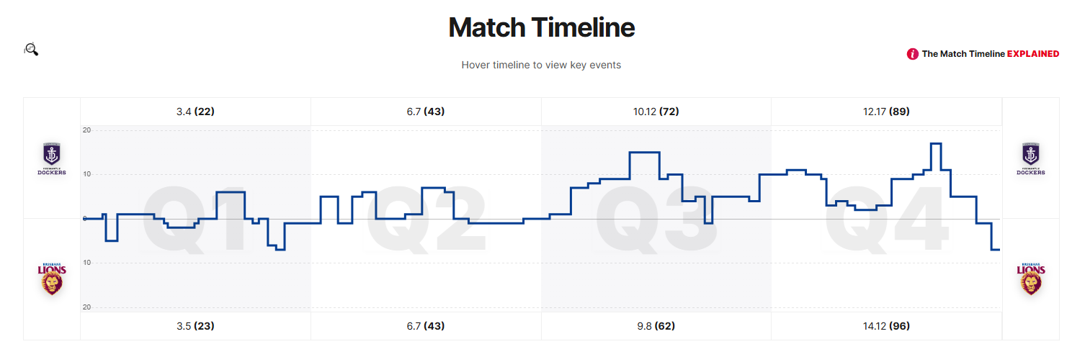Image resolution: width=1085 pixels, height=357 pixels.
Task: Click right Fremantle Dockers logo
Action: pyautogui.click(x=1031, y=158)
